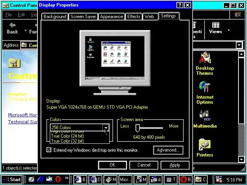This screenshot has height=185, width=247.
Task: Switch to the Internet Explorer 'B.' taskbar button
Action: [x=80, y=180]
